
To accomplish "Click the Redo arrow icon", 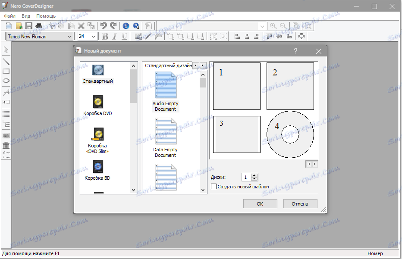I will pyautogui.click(x=113, y=26).
